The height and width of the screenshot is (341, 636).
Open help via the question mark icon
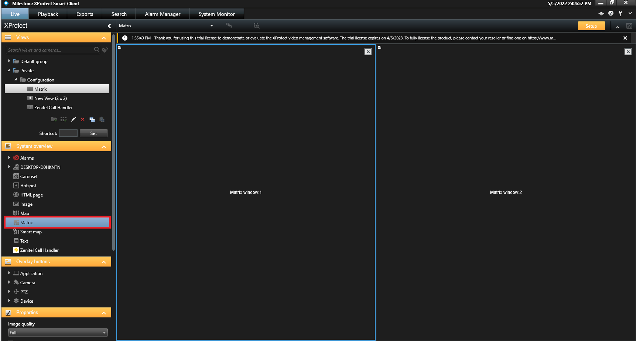(611, 14)
